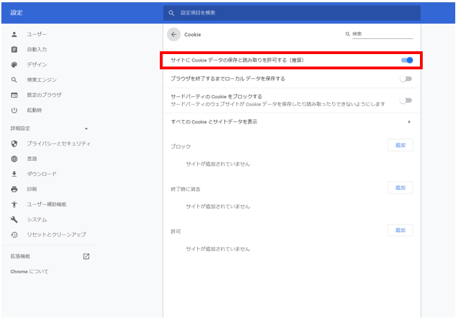Collapse the 詳細設定 section arrow
This screenshot has width=458, height=321.
coord(86,129)
